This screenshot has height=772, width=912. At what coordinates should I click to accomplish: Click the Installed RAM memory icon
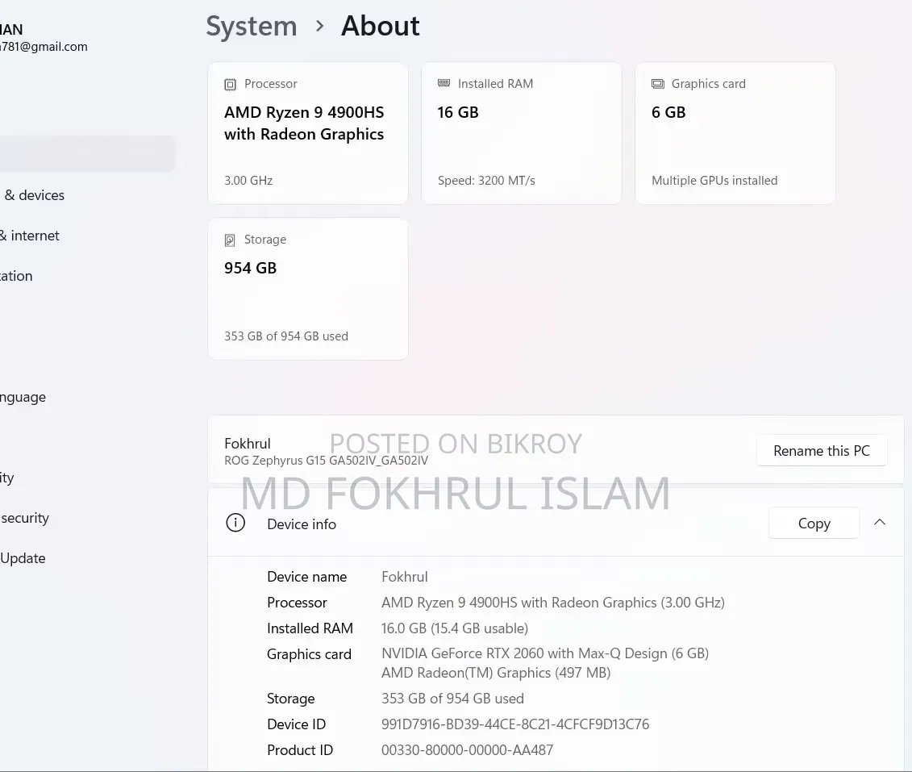tap(444, 83)
